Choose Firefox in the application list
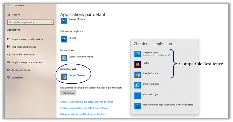 pyautogui.click(x=138, y=64)
